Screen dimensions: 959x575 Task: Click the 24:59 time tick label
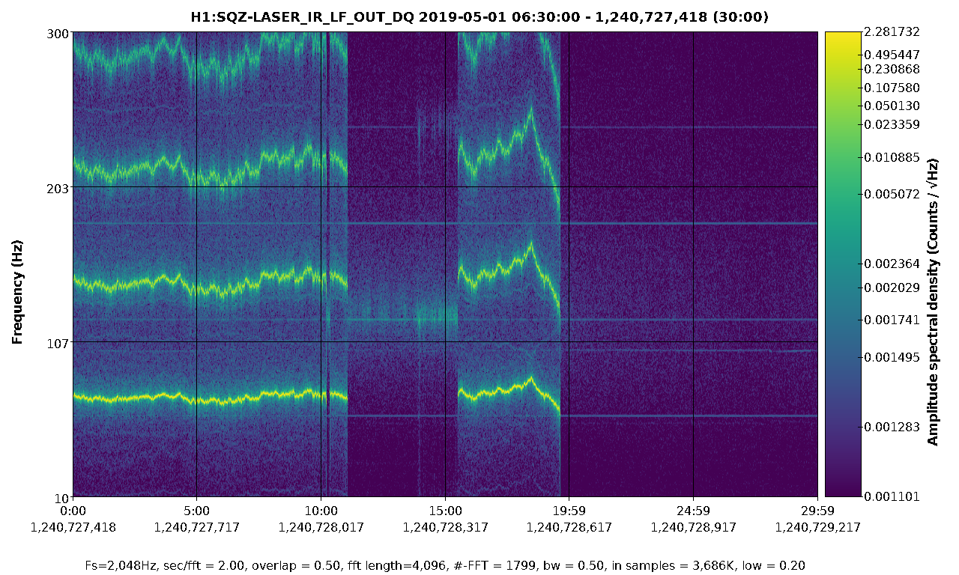point(693,512)
